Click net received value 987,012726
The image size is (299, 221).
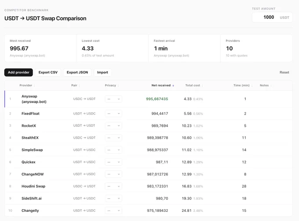(157, 174)
